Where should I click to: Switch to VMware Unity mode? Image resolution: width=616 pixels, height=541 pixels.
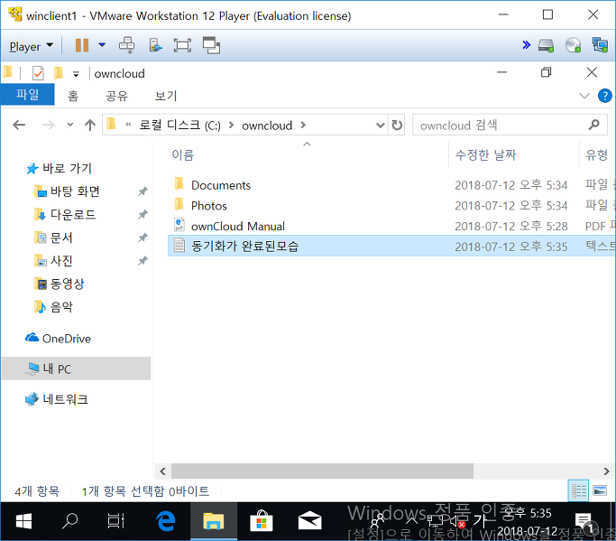pyautogui.click(x=211, y=45)
